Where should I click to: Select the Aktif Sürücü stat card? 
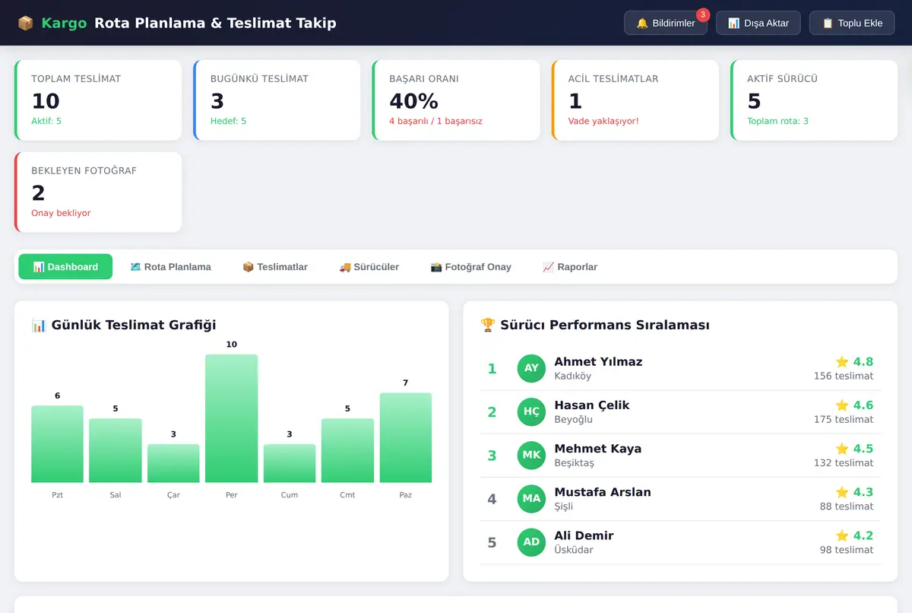(x=814, y=100)
